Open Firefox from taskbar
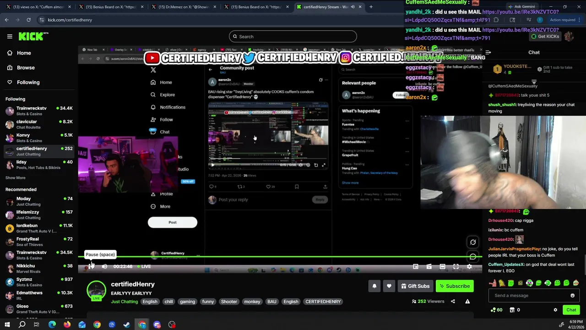The width and height of the screenshot is (586, 330). (67, 324)
